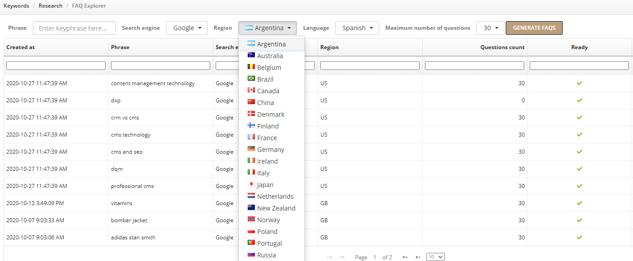Go to Keywords breadcrumb
The image size is (633, 261).
coord(17,6)
